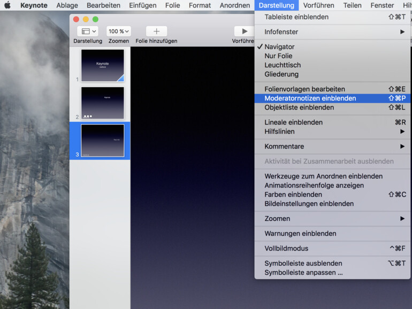Click the green fullscreen window button
Image resolution: width=412 pixels, height=309 pixels.
coord(95,19)
